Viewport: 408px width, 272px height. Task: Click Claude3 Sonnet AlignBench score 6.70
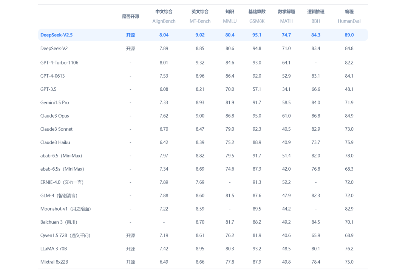(164, 129)
